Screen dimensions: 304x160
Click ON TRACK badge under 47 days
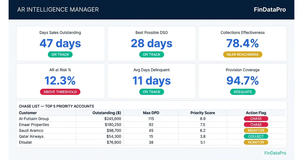point(60,54)
